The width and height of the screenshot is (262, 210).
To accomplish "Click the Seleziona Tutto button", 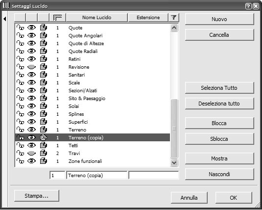I will (x=219, y=88).
